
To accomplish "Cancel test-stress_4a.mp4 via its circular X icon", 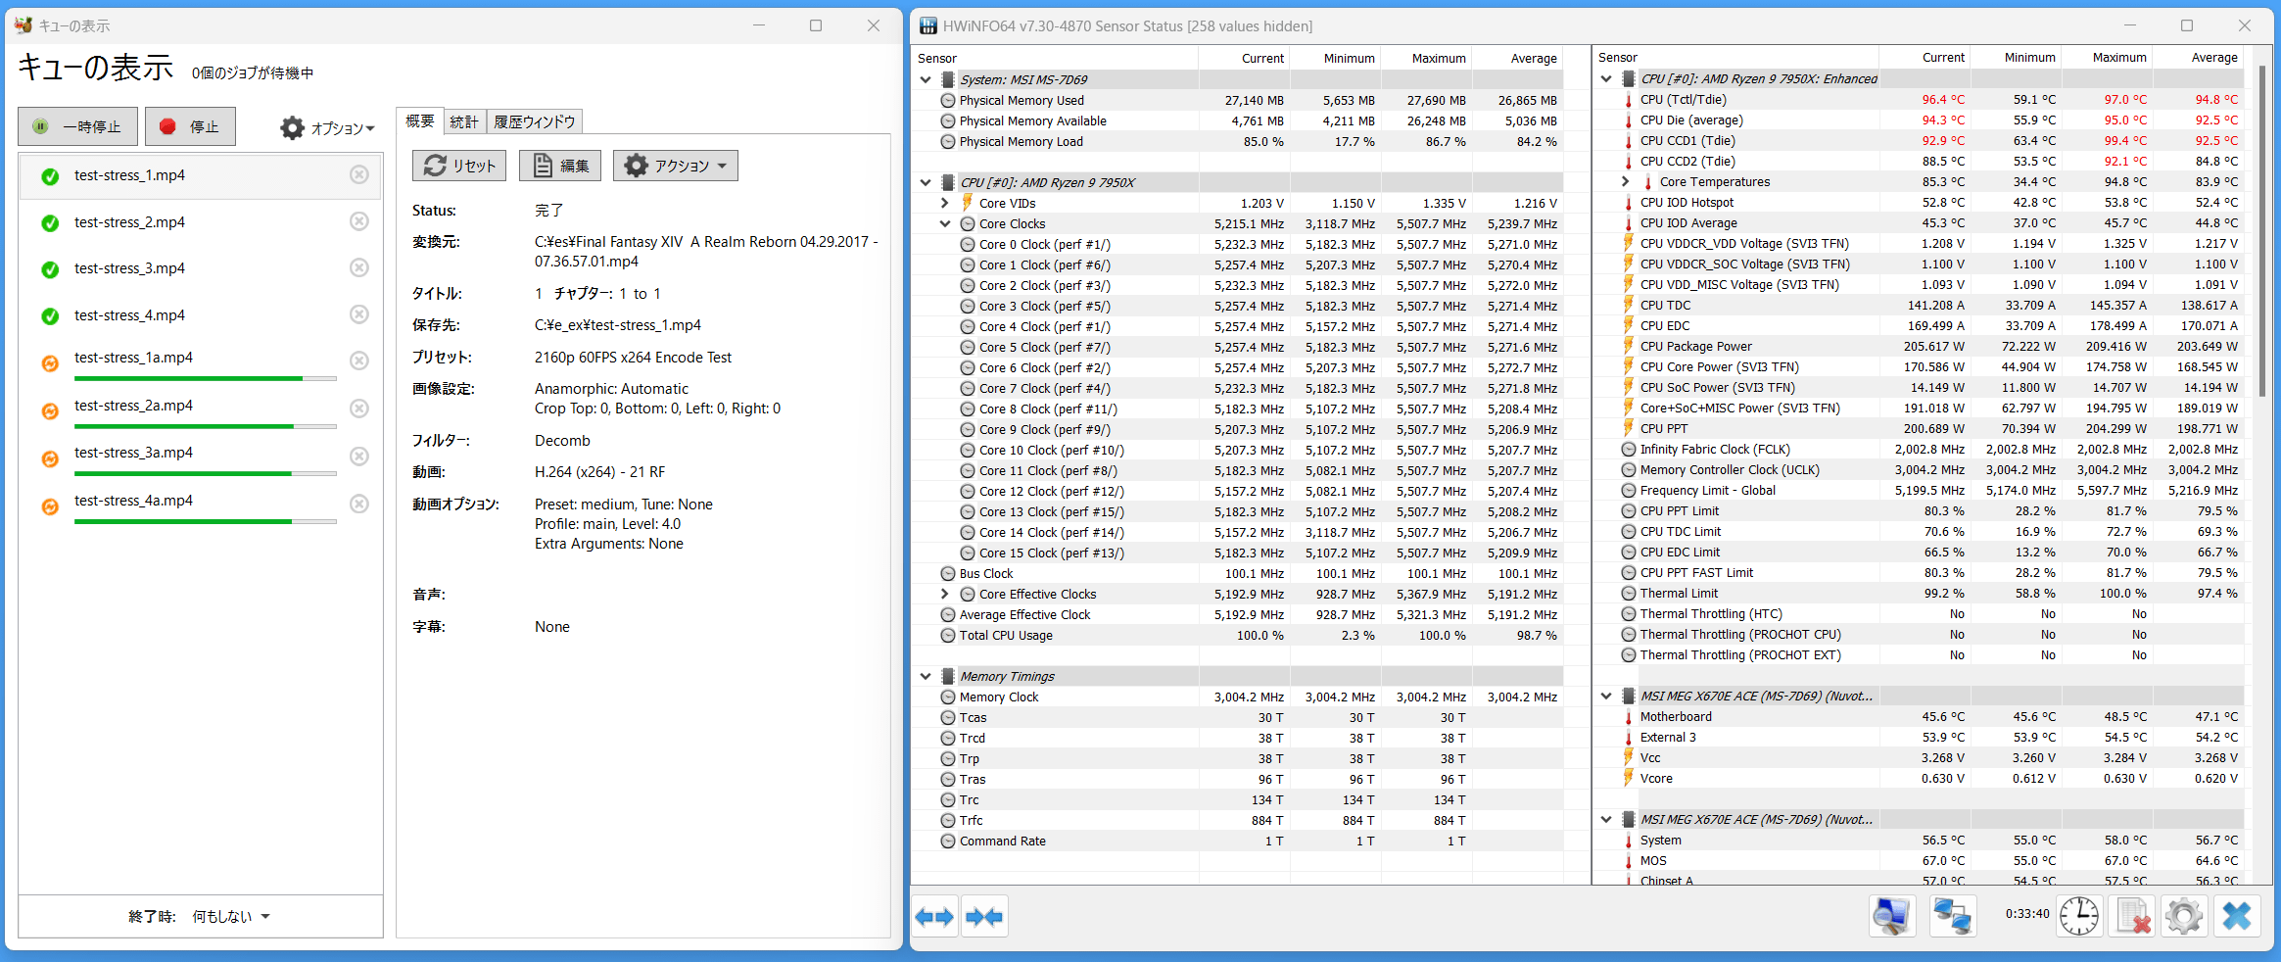I will coord(359,504).
